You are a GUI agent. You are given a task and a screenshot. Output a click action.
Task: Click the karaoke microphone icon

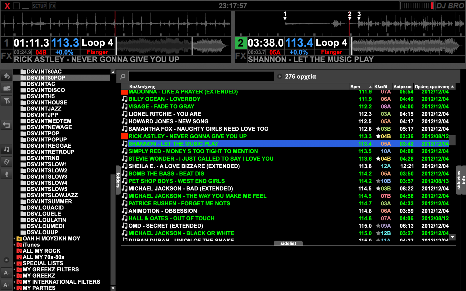point(6,174)
